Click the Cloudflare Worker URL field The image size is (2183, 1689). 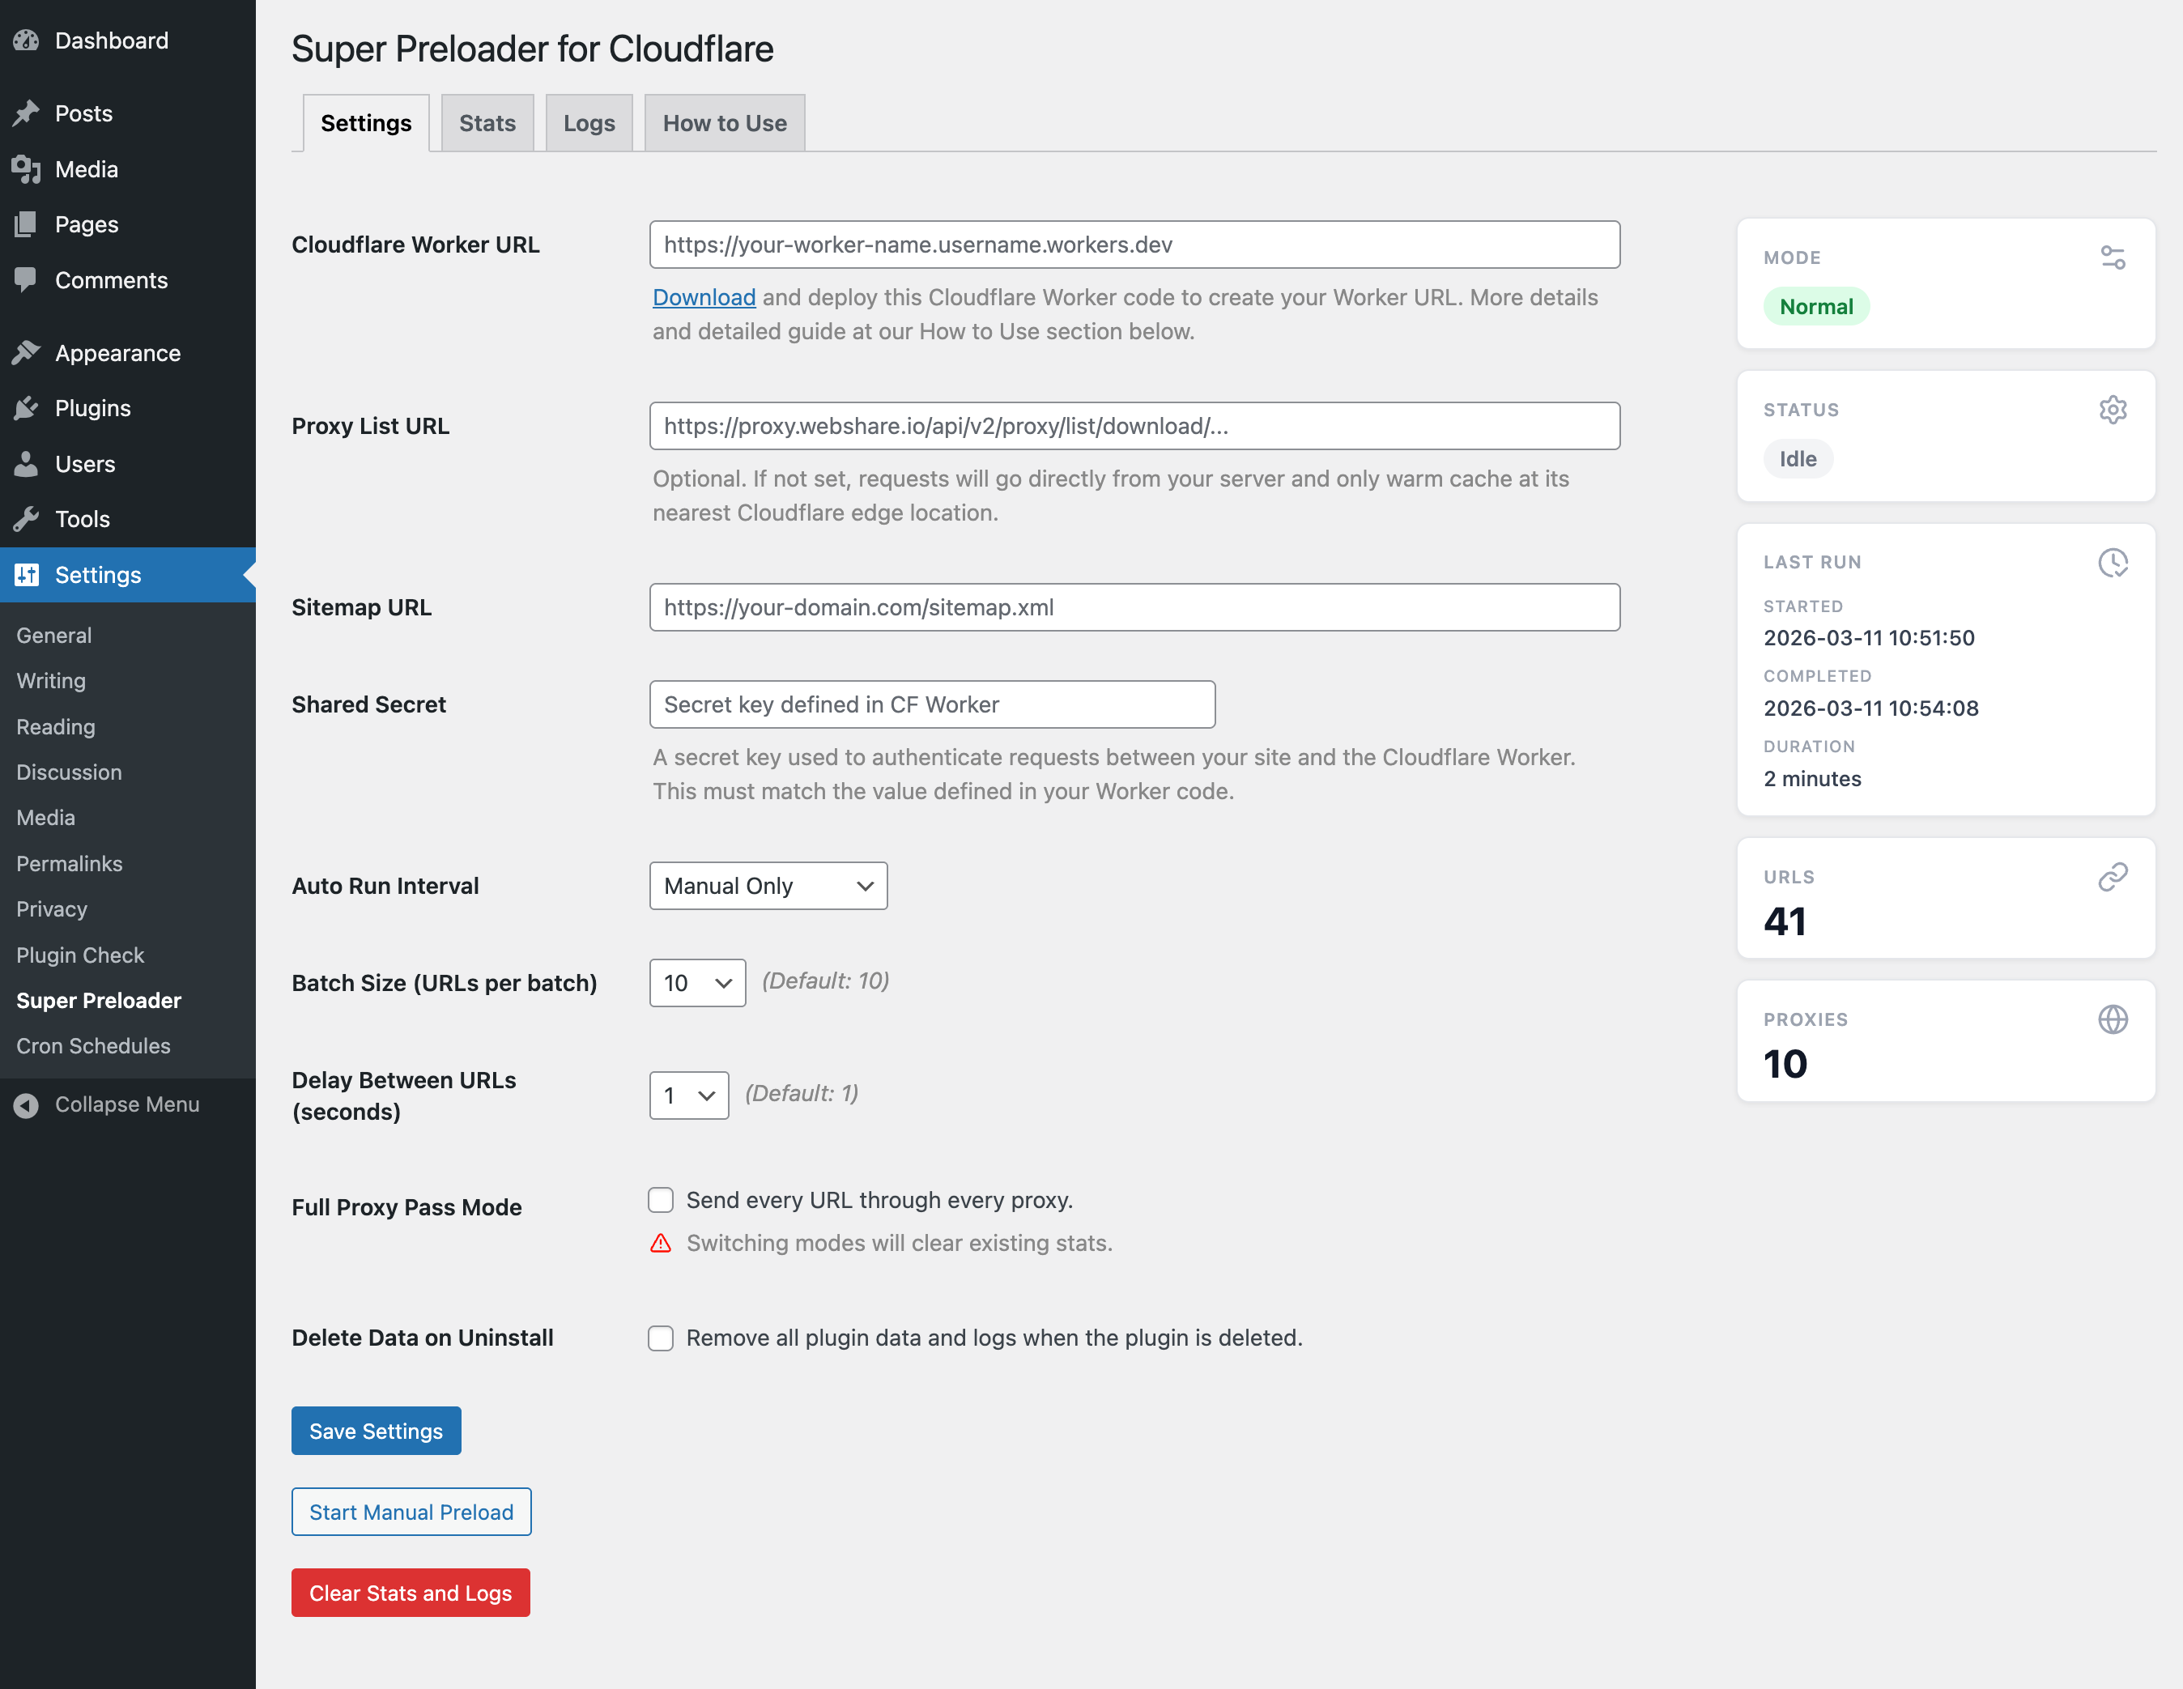pyautogui.click(x=1134, y=245)
